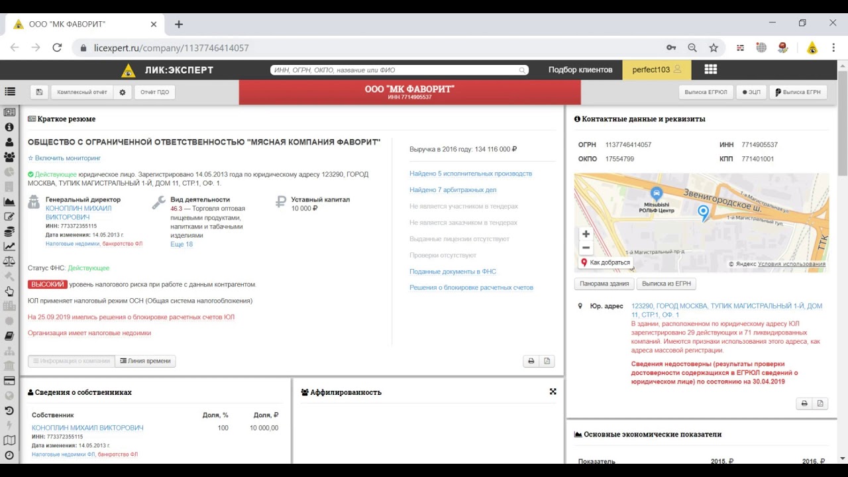Click Как добраться on the map
Viewport: 848px width, 477px height.
[606, 262]
